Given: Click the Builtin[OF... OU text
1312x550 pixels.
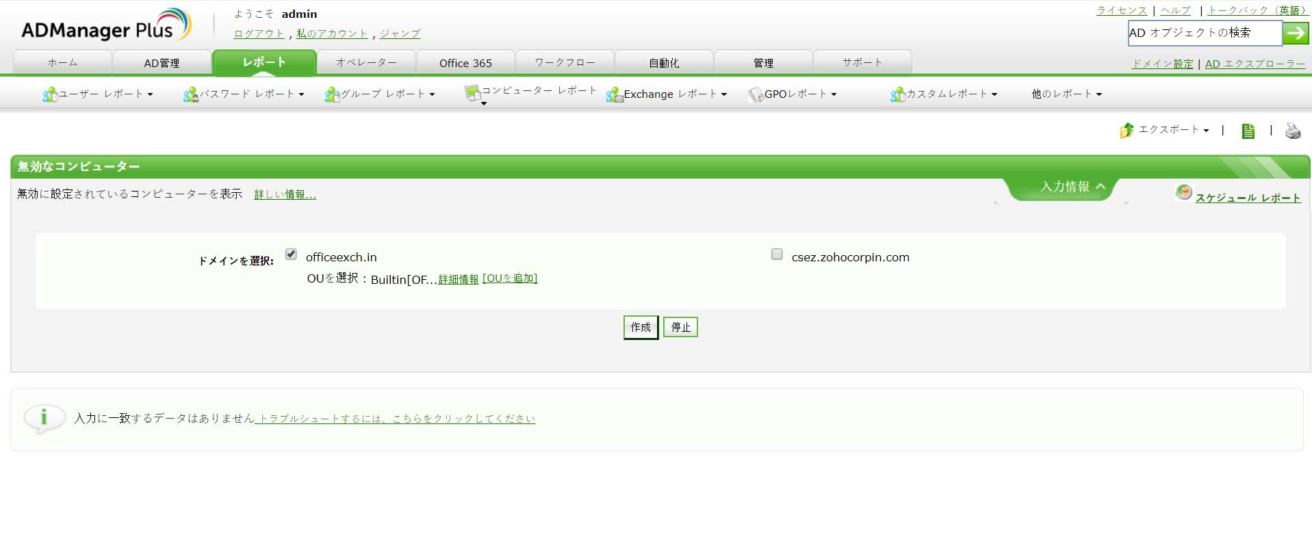Looking at the screenshot, I should click(x=404, y=279).
